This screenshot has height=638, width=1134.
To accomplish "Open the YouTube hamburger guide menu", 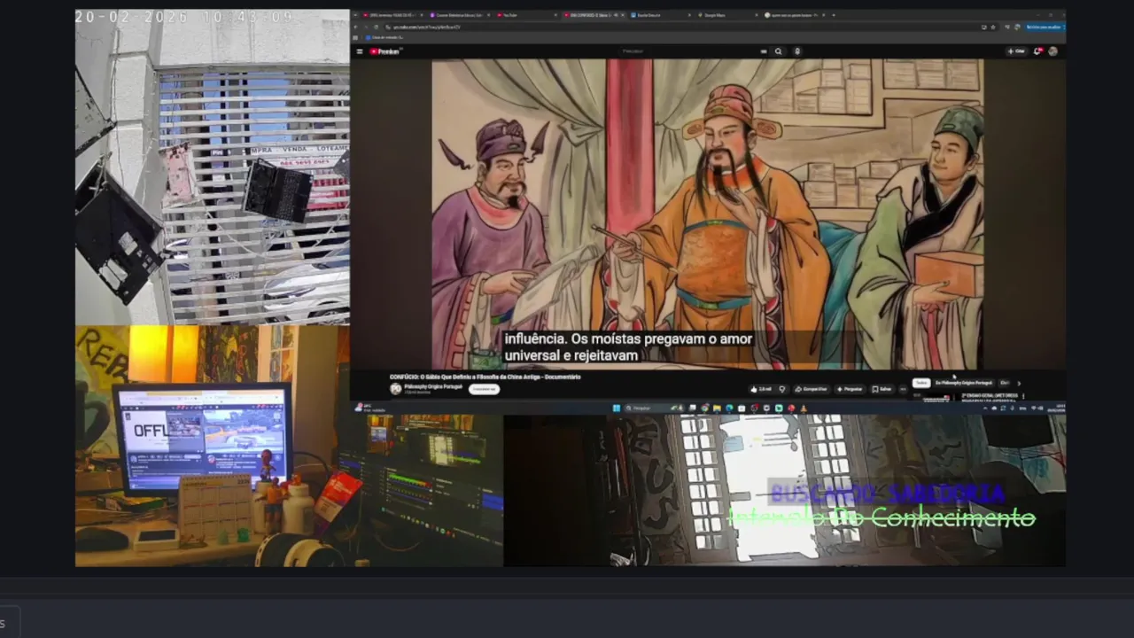I will 360,51.
